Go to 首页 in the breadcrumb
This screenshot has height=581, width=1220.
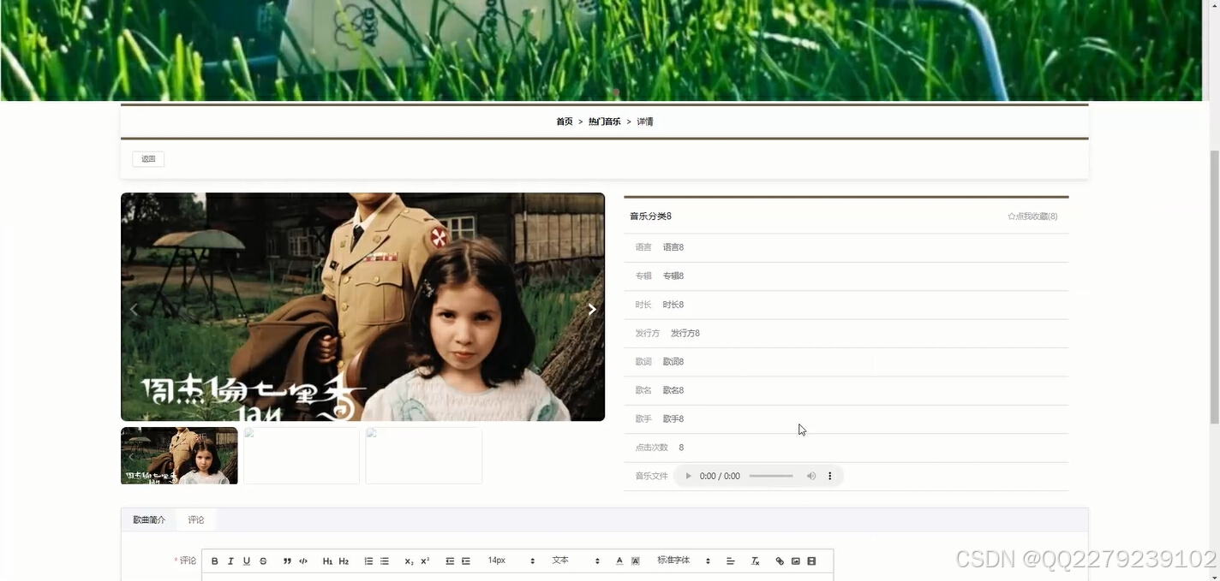pos(565,122)
